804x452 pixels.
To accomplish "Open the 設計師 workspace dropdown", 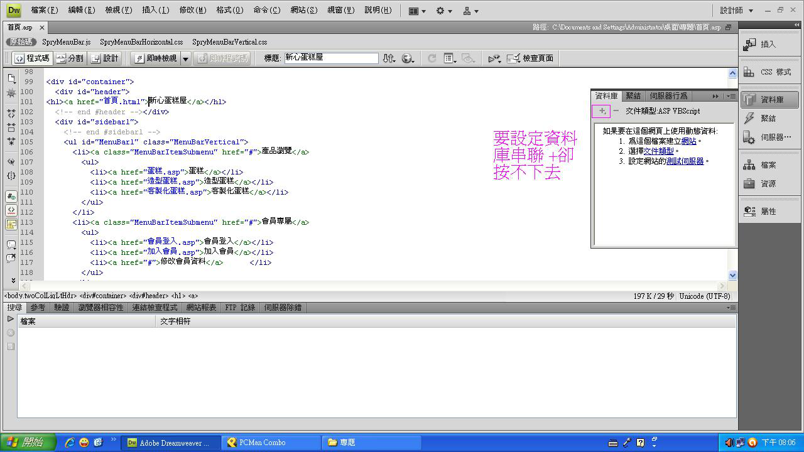I will coord(736,11).
